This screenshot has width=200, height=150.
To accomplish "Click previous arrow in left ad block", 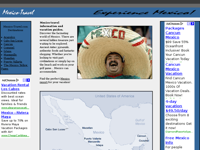I will (x=24, y=80).
